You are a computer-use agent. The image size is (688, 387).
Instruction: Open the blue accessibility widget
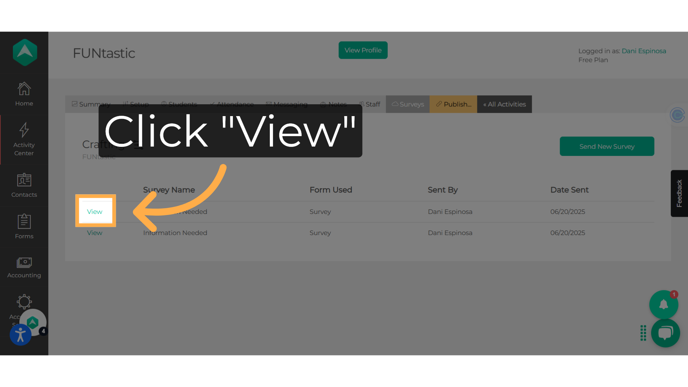(x=20, y=335)
